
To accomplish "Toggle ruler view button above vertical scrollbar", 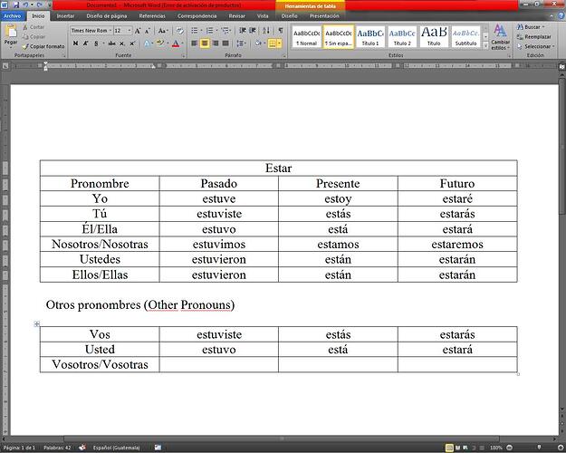I will tap(561, 67).
